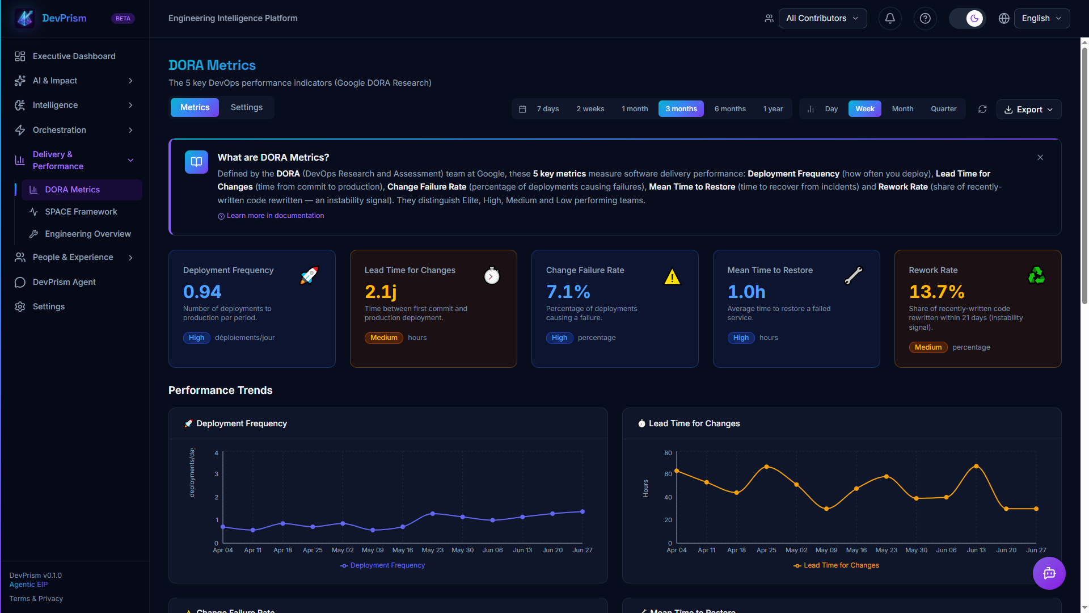The height and width of the screenshot is (613, 1089).
Task: Click the Executive Dashboard grid icon
Action: point(20,56)
